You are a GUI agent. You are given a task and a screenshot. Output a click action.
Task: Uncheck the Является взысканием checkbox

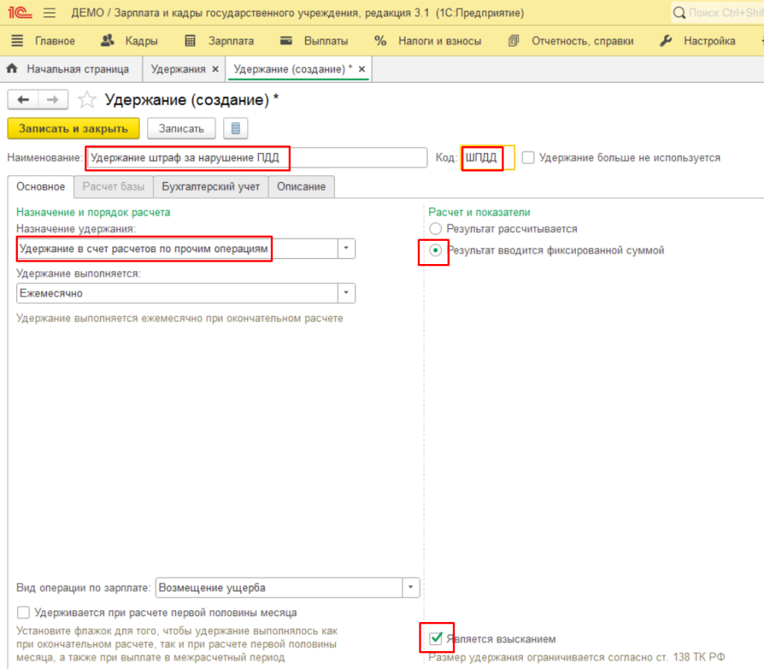point(436,638)
